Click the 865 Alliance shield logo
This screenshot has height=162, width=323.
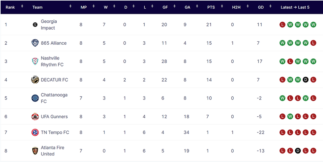tap(35, 43)
